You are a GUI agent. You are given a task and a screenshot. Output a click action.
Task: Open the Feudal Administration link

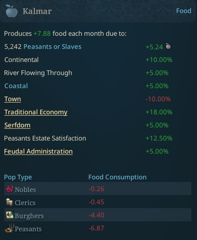pyautogui.click(x=38, y=151)
